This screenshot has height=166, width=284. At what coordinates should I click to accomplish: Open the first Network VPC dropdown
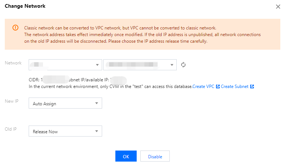click(65, 65)
